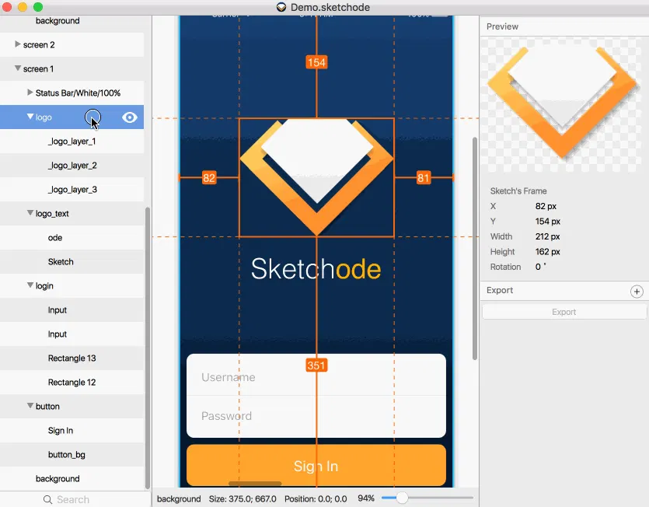Click the Demo.sketchode document title icon
The image size is (649, 507).
point(281,8)
